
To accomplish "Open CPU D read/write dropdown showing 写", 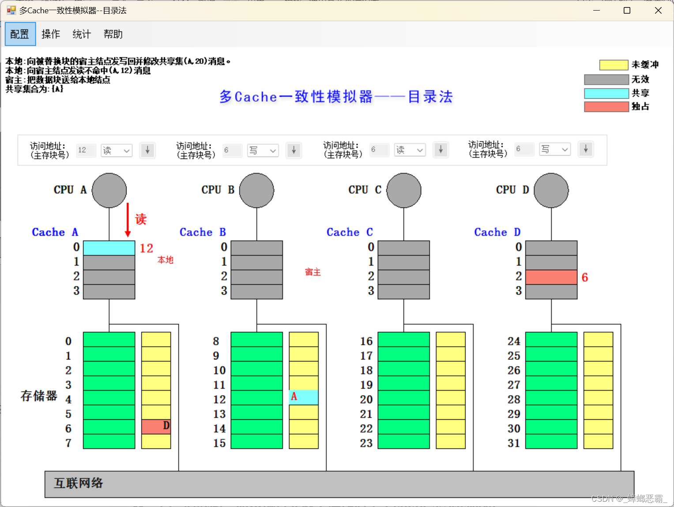I will [555, 149].
